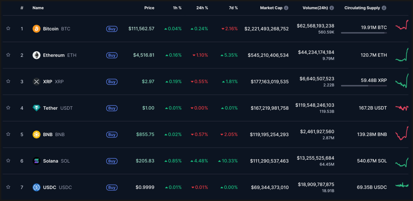Open XRP's 7-day sparkline chart
Image resolution: width=413 pixels, height=201 pixels.
click(402, 81)
